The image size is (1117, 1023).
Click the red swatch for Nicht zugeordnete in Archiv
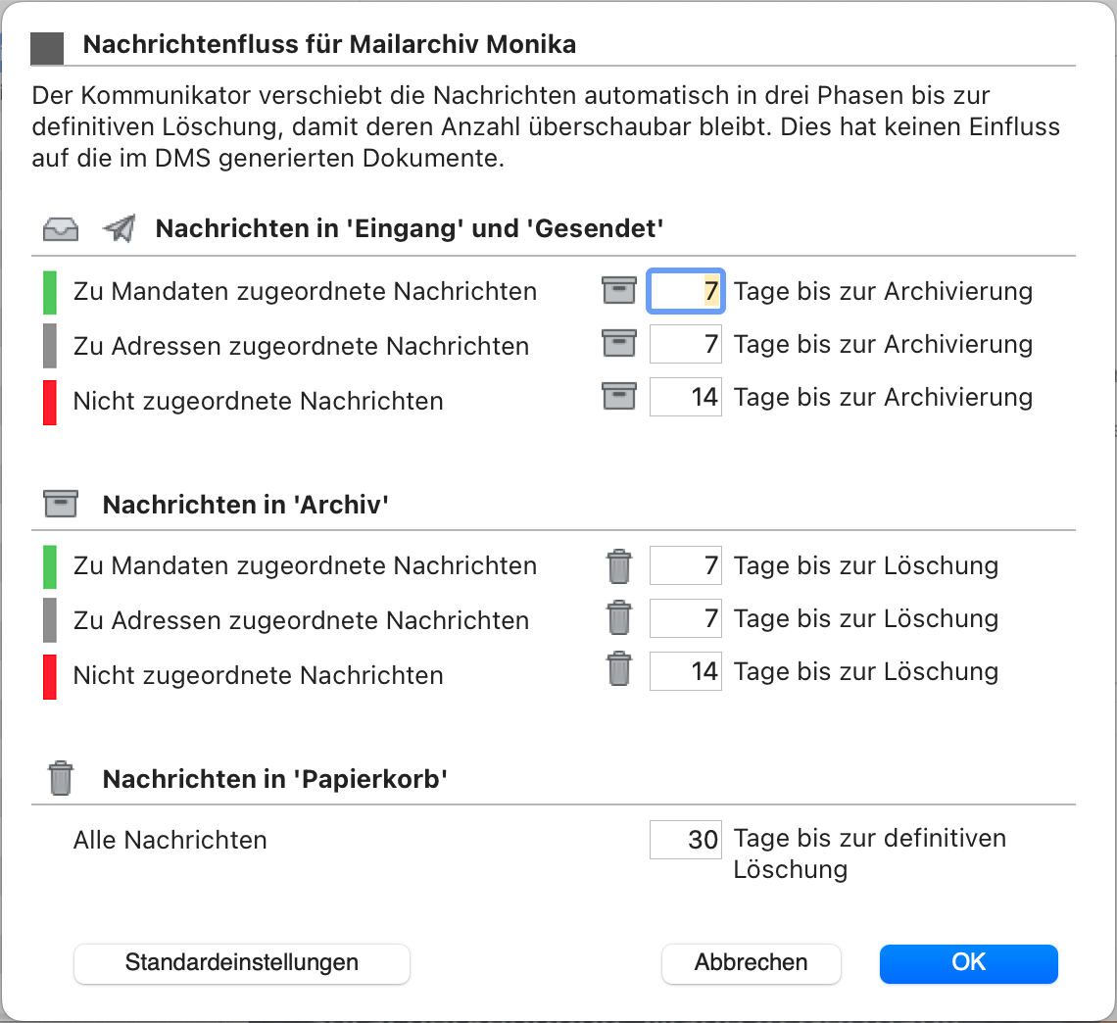pos(50,677)
